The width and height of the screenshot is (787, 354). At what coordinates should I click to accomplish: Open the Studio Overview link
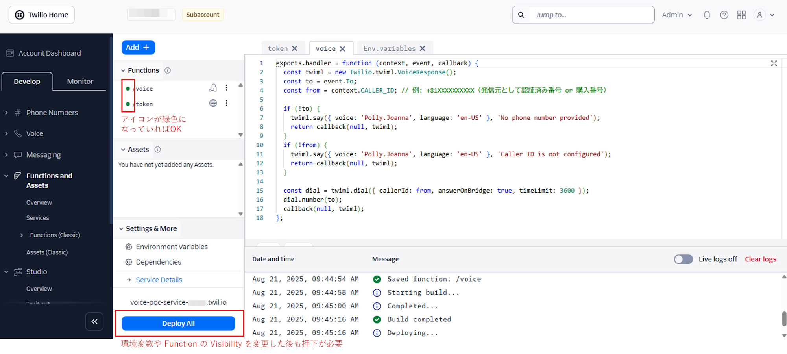click(x=39, y=289)
